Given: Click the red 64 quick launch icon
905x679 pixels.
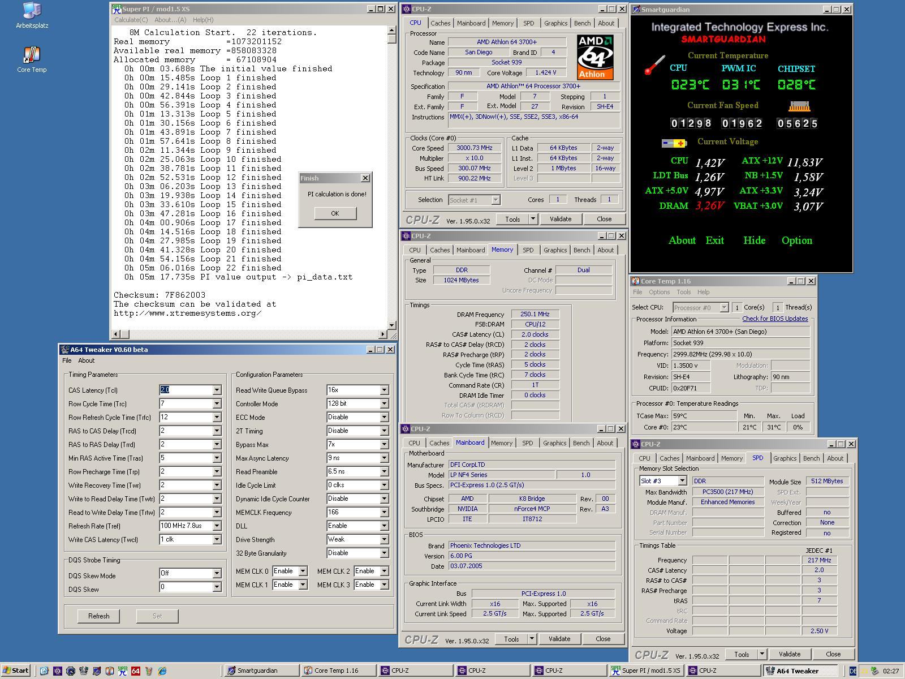Looking at the screenshot, I should (x=136, y=671).
